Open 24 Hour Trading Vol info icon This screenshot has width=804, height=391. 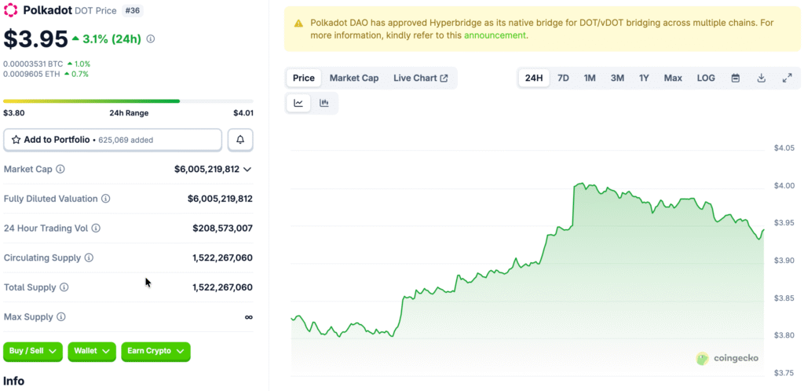pos(96,228)
